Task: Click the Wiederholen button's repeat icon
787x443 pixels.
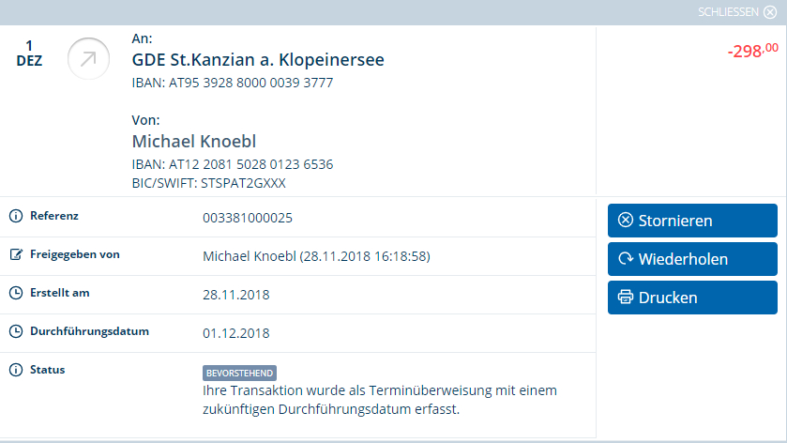Action: [x=626, y=259]
